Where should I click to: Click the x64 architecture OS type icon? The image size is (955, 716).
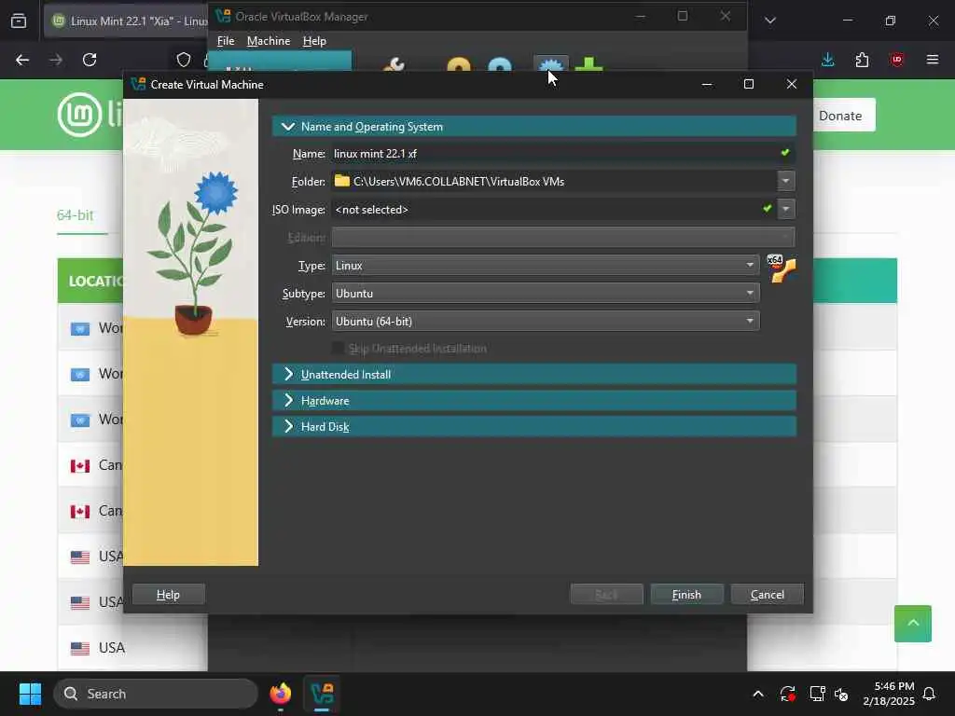[781, 268]
